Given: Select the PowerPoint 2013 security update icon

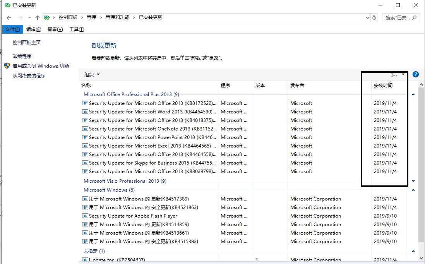Looking at the screenshot, I should 85,137.
